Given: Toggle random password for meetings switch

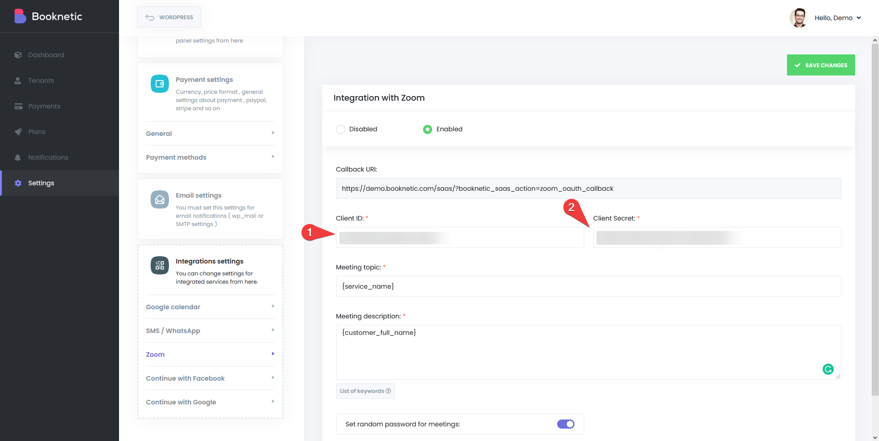Looking at the screenshot, I should click(x=566, y=424).
